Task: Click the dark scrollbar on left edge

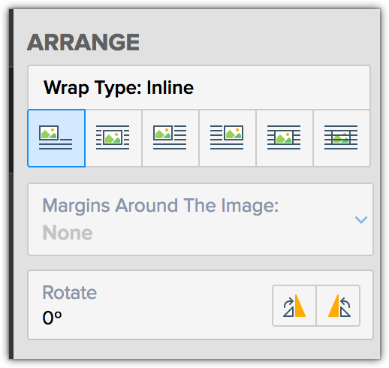Action: pyautogui.click(x=11, y=120)
